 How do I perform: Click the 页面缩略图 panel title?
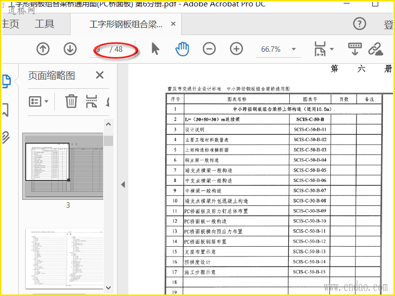pos(51,75)
